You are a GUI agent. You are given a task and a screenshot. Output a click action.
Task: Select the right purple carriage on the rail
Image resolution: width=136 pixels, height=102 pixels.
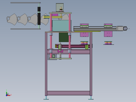[108, 26]
